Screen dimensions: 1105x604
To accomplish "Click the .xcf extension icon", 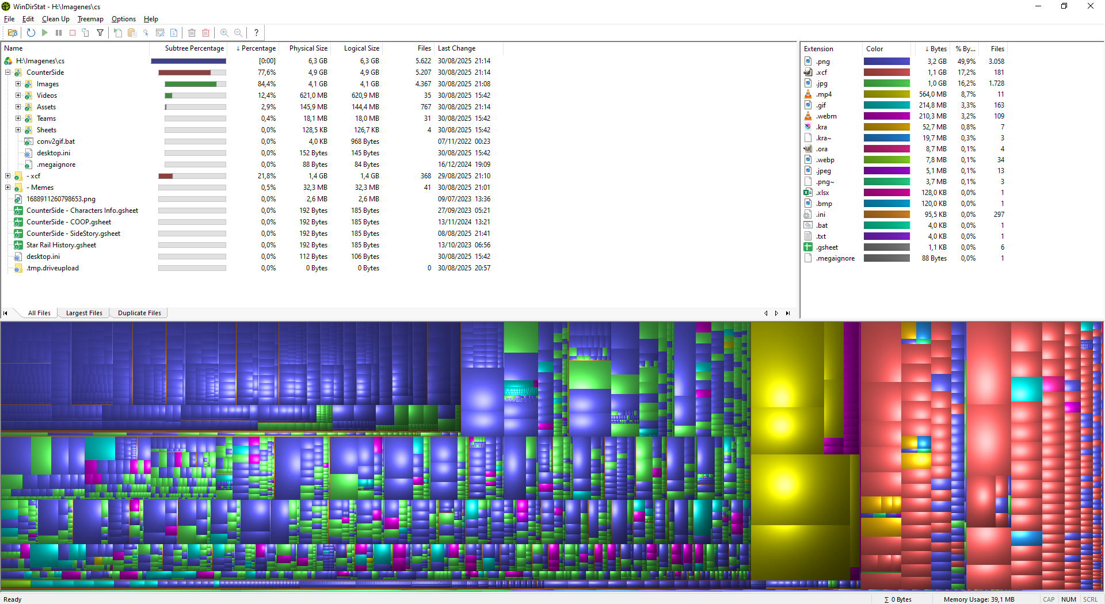I will tap(808, 72).
